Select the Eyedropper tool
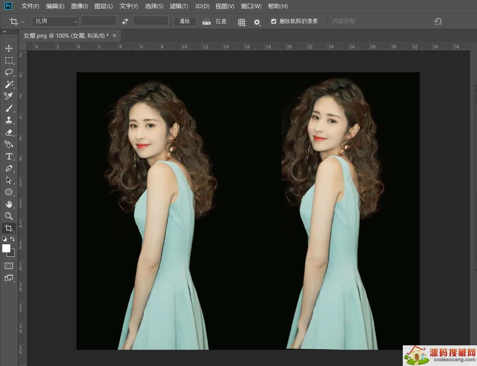The width and height of the screenshot is (477, 366). (9, 96)
